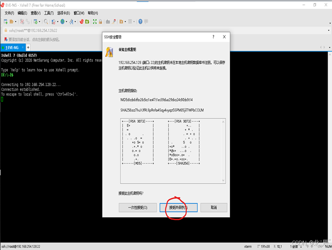The height and width of the screenshot is (250, 332).
Task: Click the terminal scrollbar up arrow
Action: pyautogui.click(x=330, y=54)
